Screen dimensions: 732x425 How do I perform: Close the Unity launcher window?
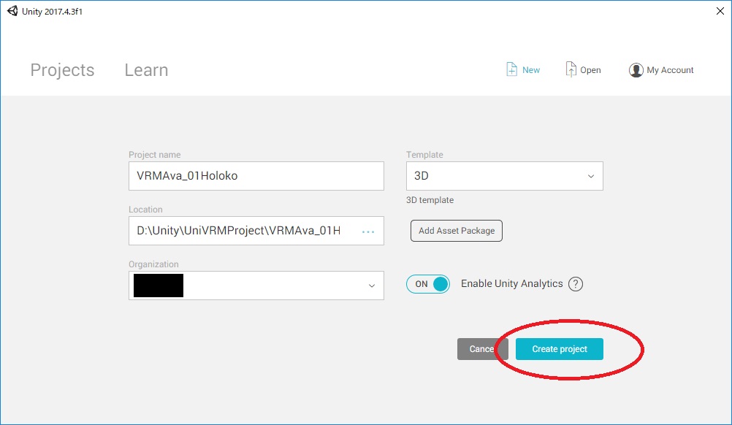pos(720,11)
